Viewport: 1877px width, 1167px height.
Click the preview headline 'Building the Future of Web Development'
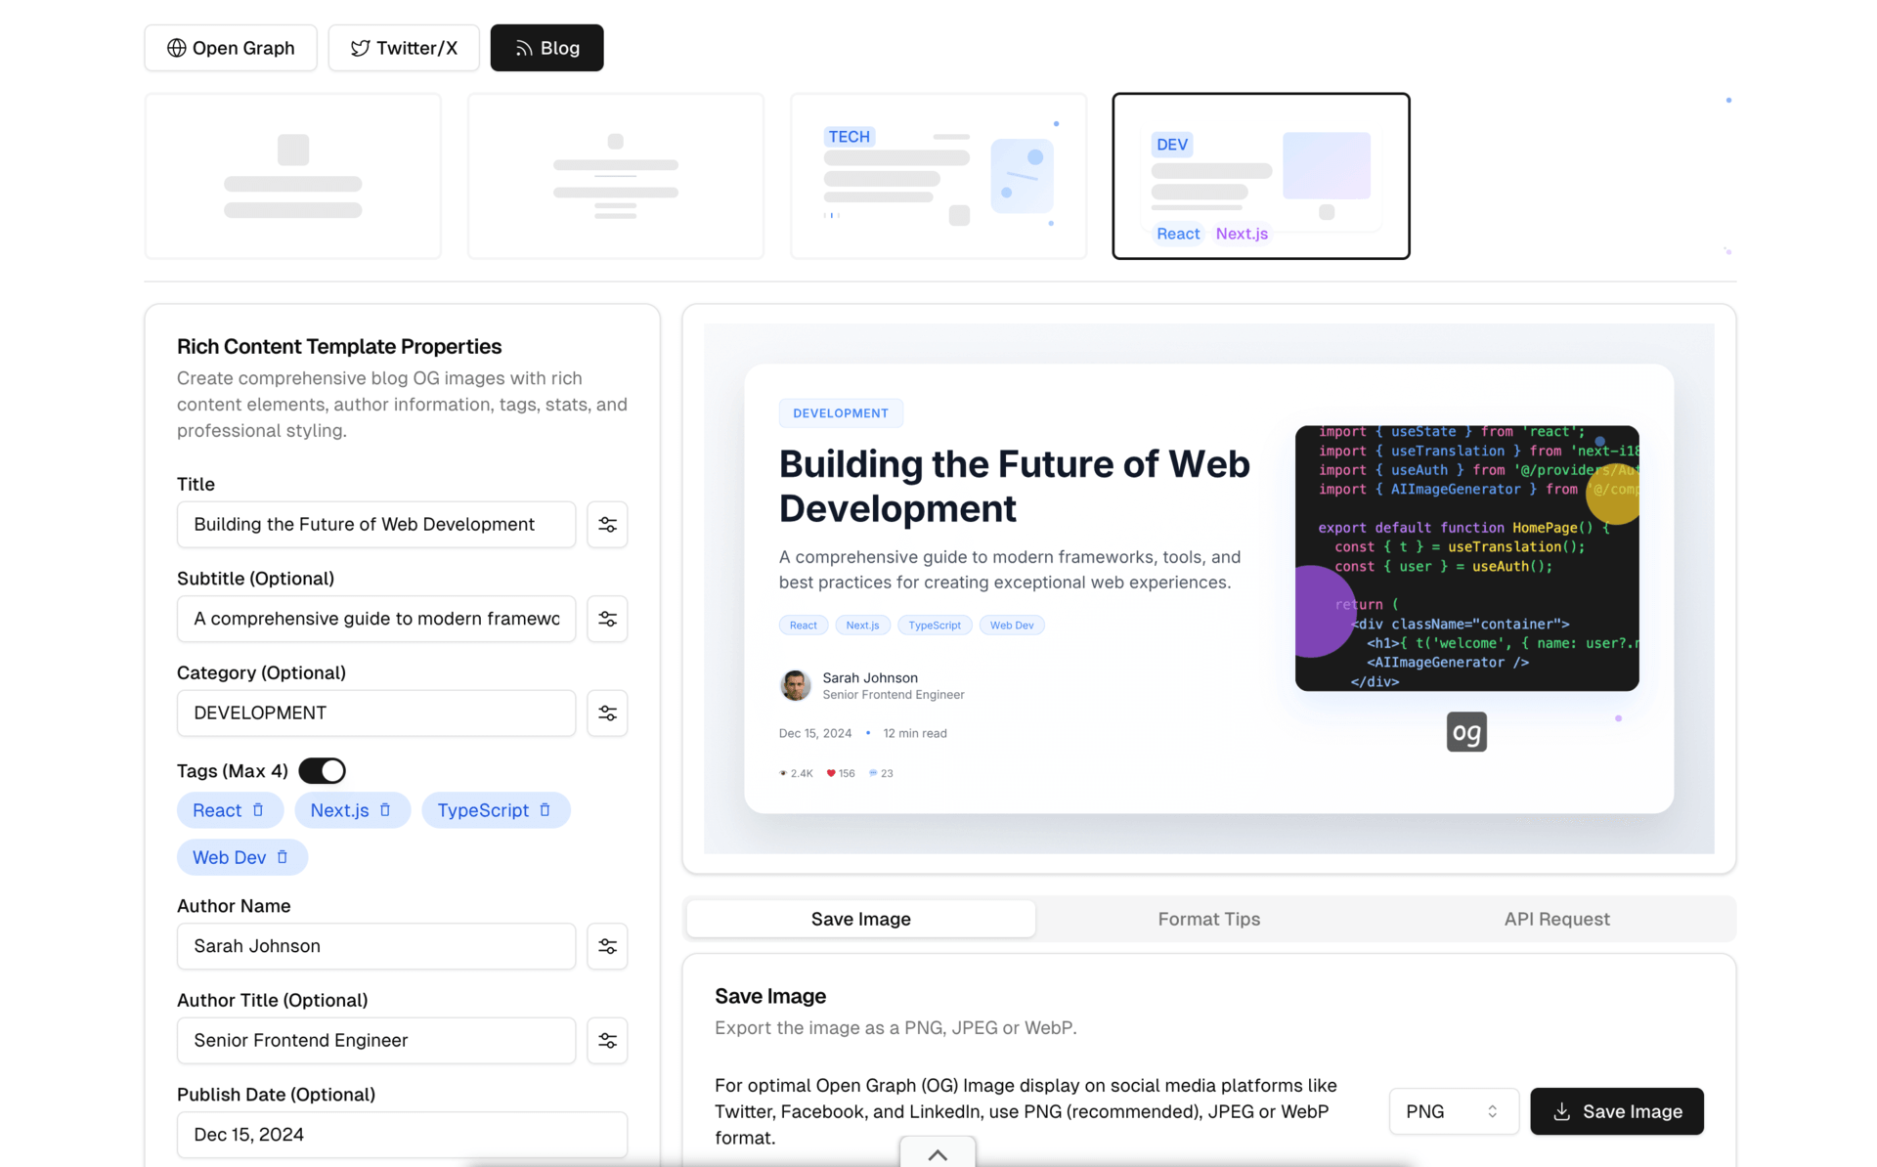[1014, 486]
